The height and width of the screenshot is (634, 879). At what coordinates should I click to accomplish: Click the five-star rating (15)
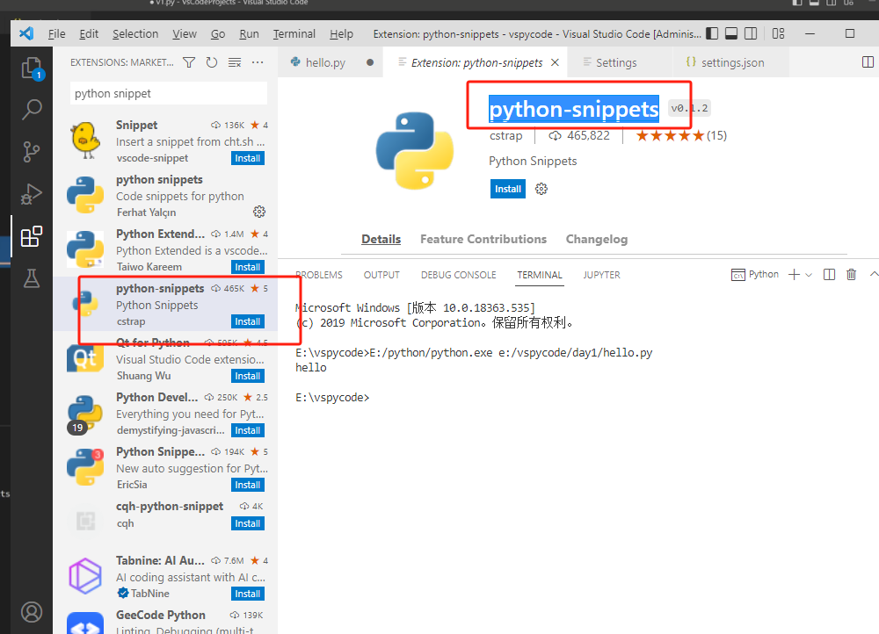coord(681,135)
